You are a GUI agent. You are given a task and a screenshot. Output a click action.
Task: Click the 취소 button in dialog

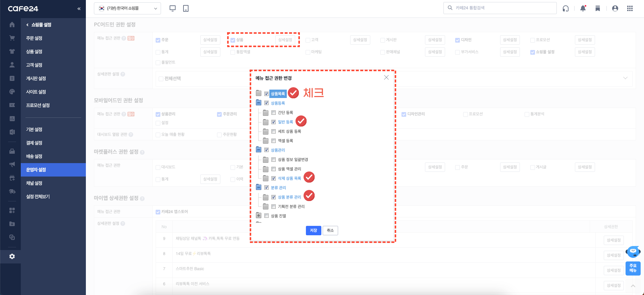click(x=330, y=231)
